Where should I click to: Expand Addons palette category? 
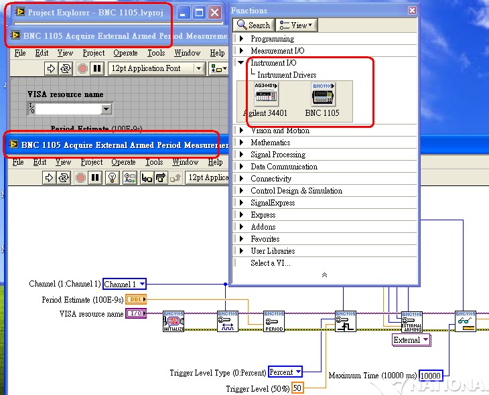click(241, 227)
